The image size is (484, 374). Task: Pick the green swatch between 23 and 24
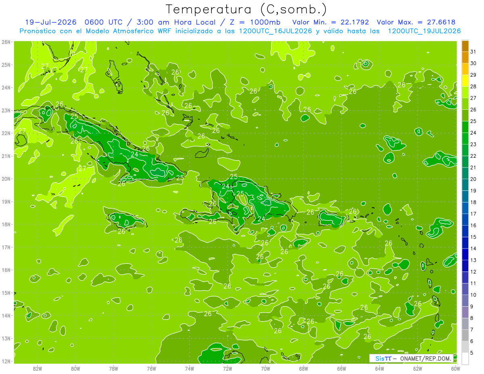[465, 139]
